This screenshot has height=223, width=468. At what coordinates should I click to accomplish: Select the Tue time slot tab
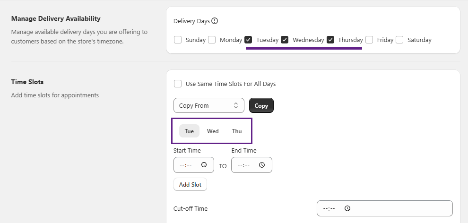point(189,131)
